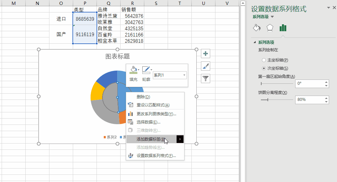Open the task pane options arrow

(x=328, y=8)
